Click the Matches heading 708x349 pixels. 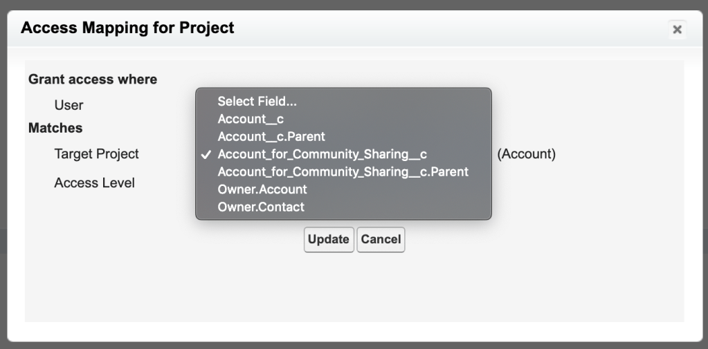tap(55, 128)
